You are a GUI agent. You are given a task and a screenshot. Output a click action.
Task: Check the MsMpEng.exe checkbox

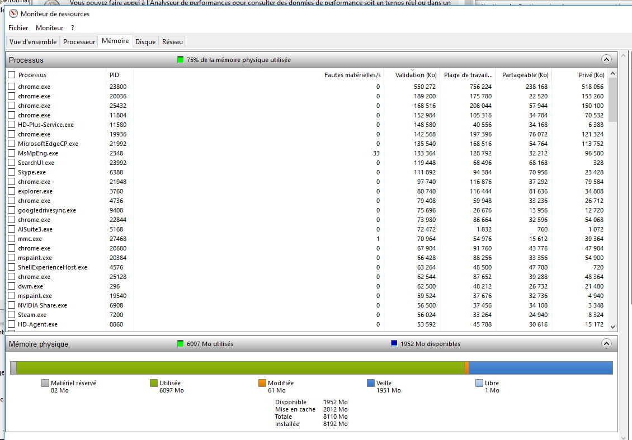pyautogui.click(x=12, y=153)
